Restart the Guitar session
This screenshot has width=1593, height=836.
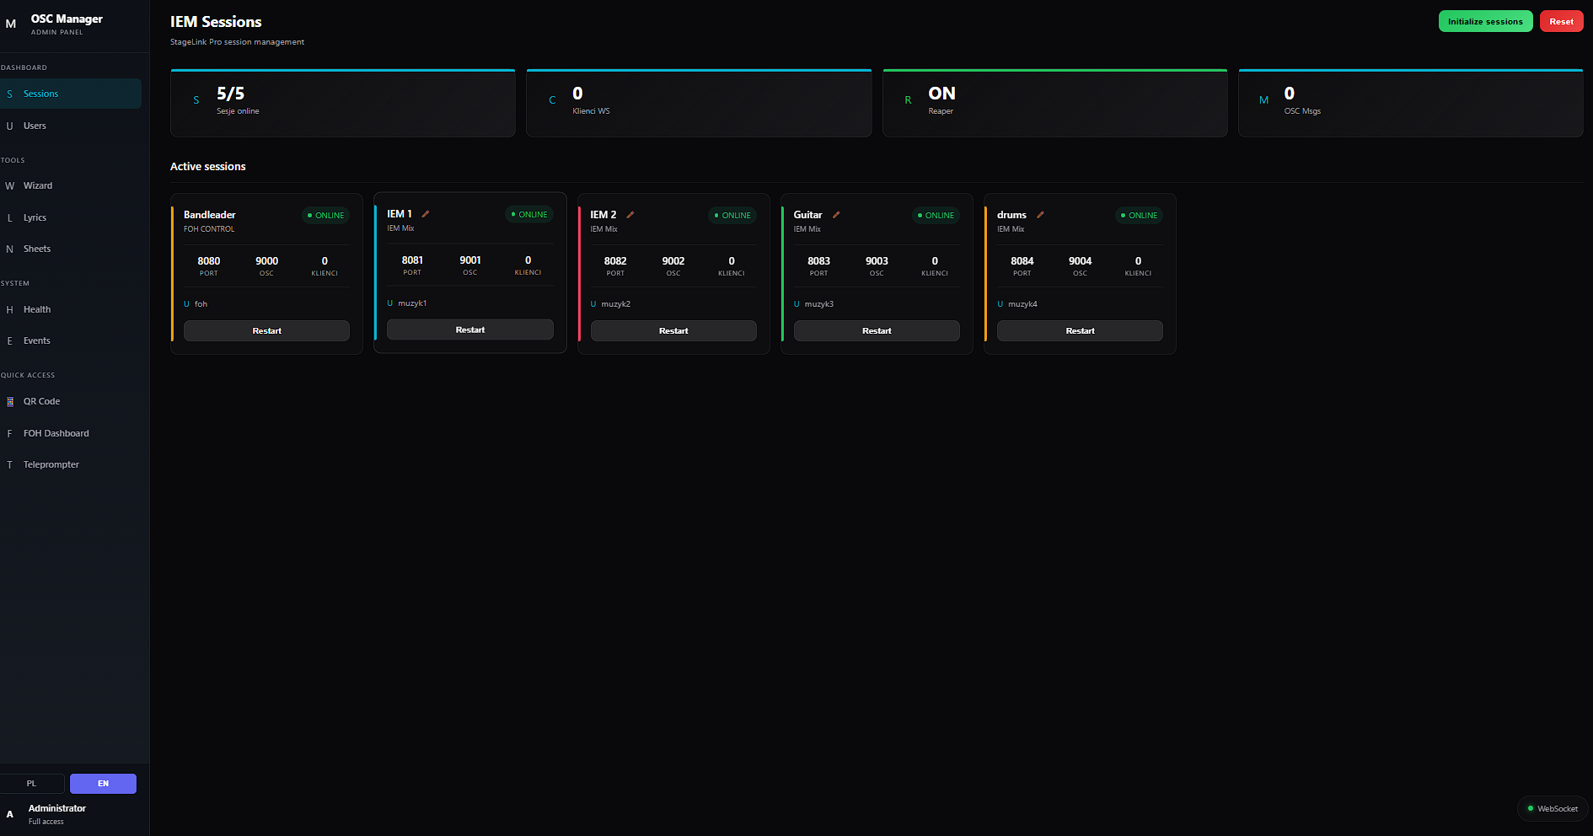[x=877, y=330]
